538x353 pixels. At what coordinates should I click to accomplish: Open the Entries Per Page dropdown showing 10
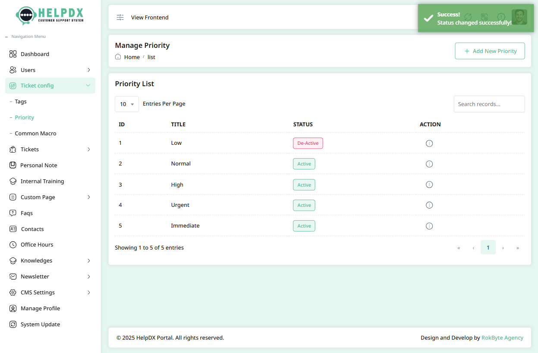tap(126, 104)
